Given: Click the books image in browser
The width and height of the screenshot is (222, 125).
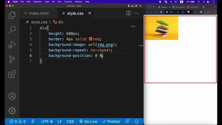Looking at the screenshot, I should click(x=162, y=28).
